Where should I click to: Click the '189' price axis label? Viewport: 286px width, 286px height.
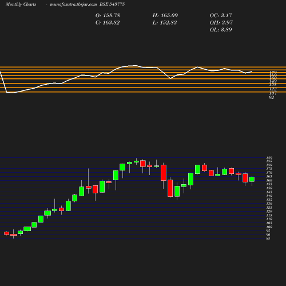269,158
